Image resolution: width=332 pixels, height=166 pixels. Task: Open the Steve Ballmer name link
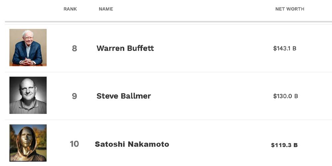point(124,96)
